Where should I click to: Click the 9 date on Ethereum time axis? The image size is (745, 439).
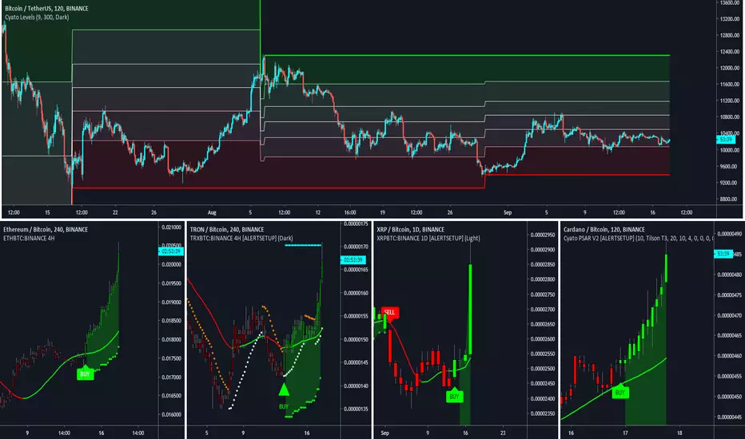[27, 433]
